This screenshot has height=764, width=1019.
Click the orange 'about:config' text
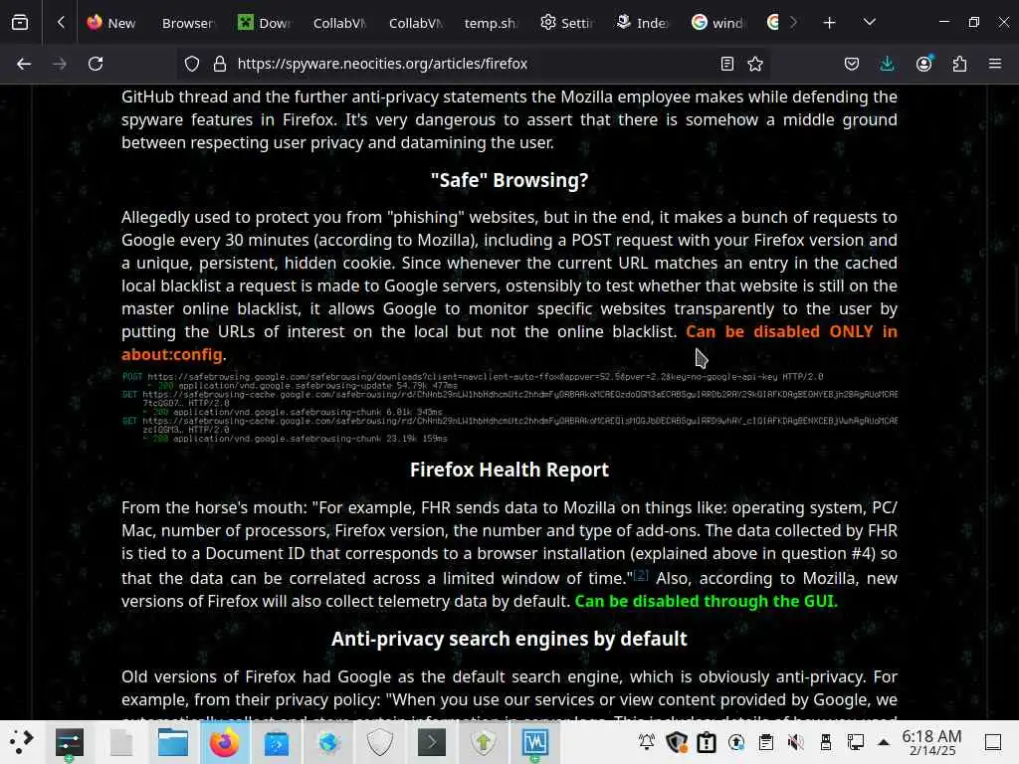click(x=172, y=355)
